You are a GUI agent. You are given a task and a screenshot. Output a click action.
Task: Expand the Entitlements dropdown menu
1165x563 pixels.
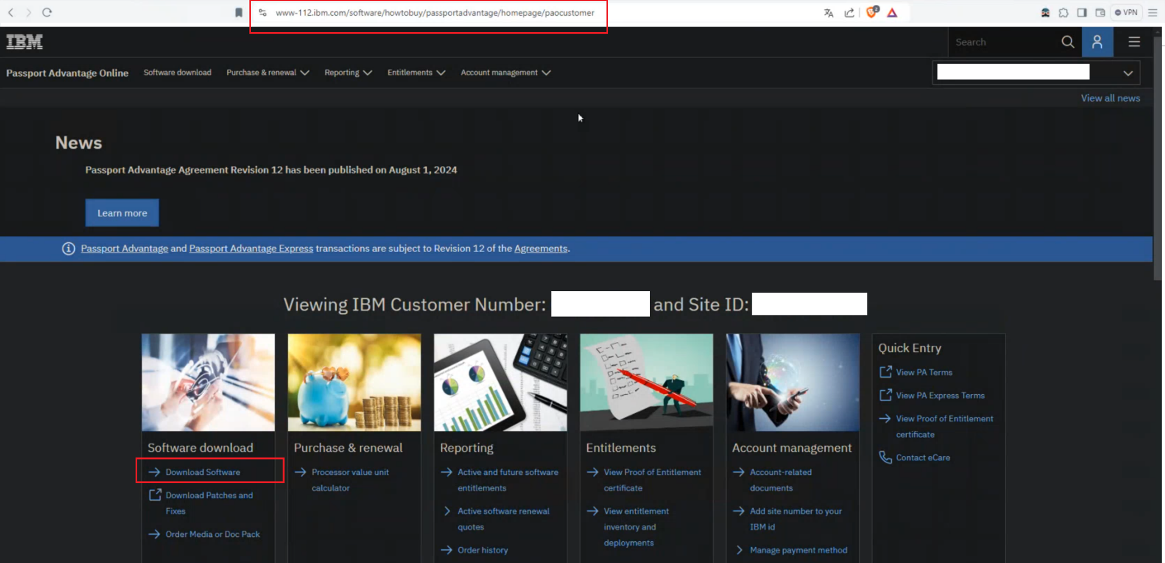[x=416, y=72]
